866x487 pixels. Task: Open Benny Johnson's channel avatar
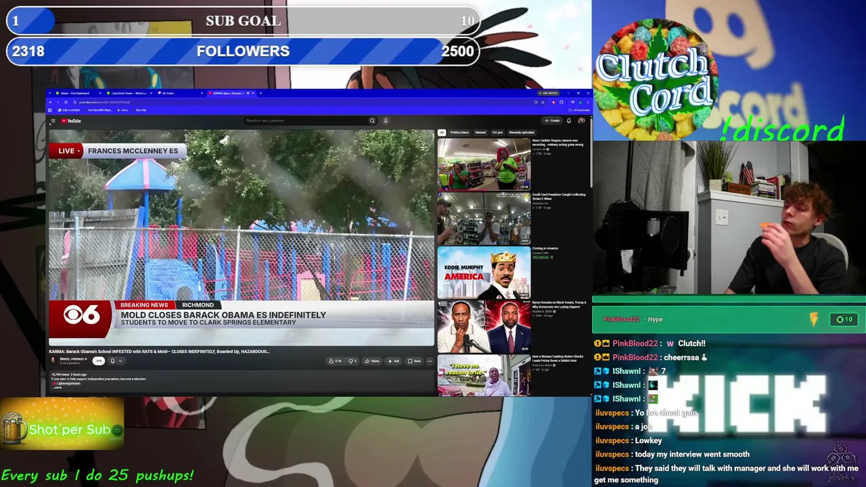53,361
